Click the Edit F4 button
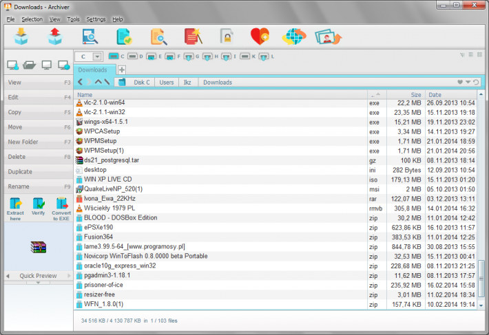 click(39, 98)
